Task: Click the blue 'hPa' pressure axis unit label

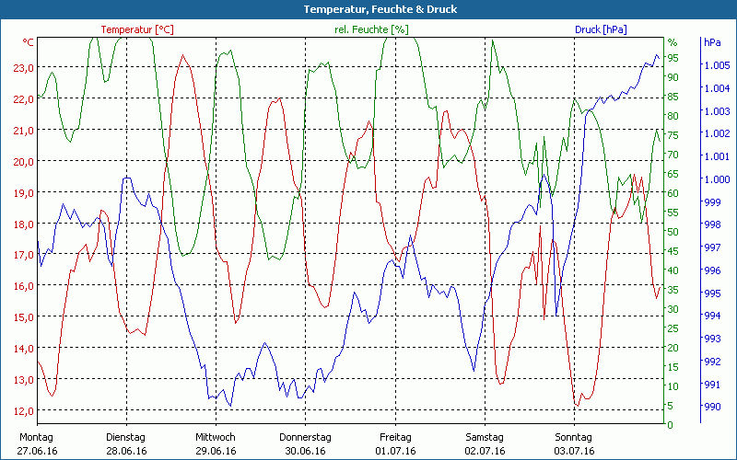Action: tap(712, 42)
